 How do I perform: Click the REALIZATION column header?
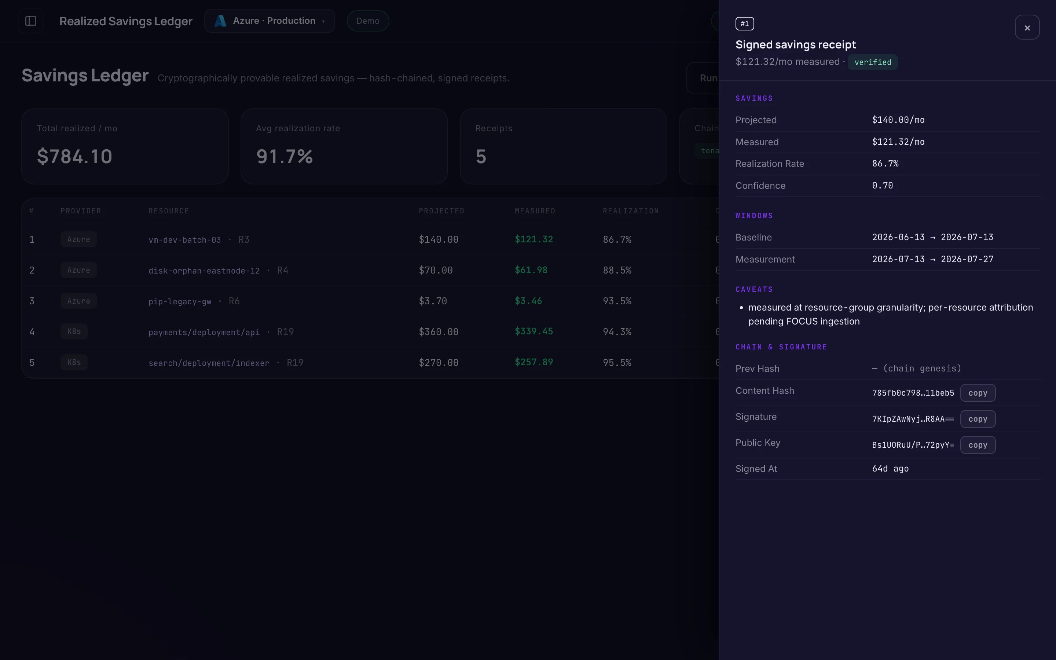pyautogui.click(x=631, y=211)
